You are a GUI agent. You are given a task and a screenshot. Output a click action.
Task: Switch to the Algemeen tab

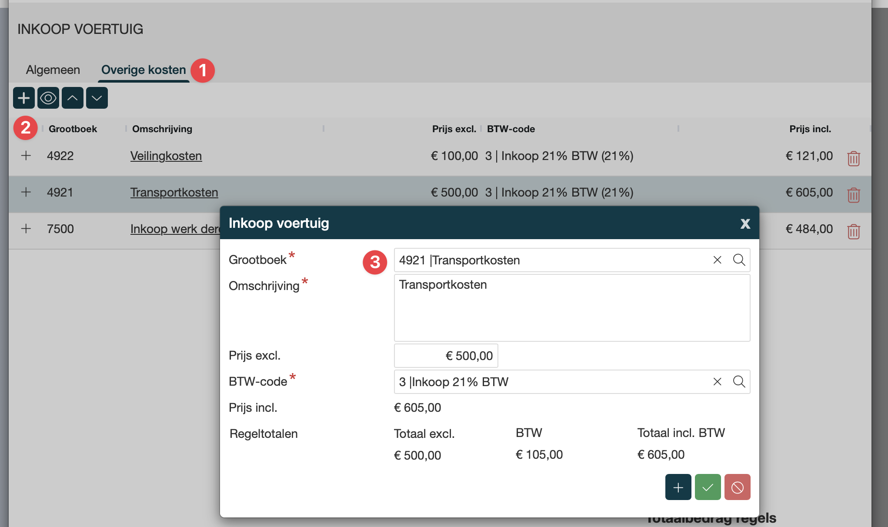53,70
